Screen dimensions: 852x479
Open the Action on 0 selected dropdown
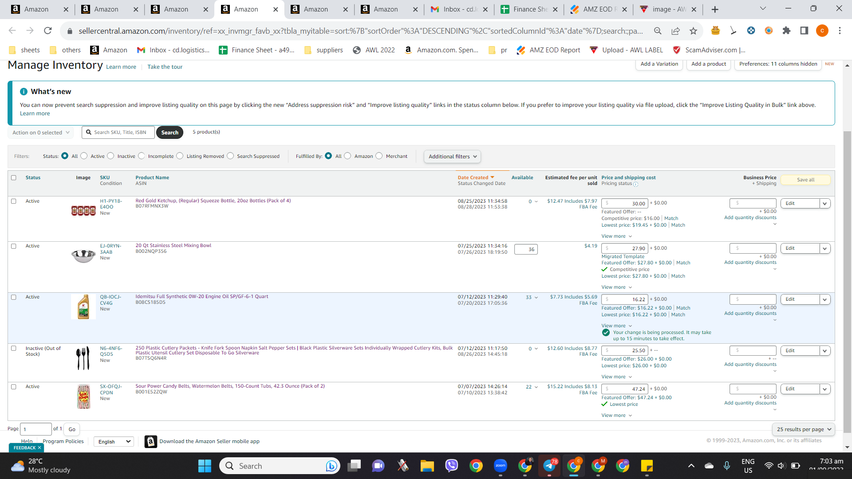pyautogui.click(x=41, y=132)
